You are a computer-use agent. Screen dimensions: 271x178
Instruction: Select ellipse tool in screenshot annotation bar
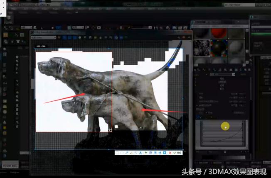121,153
